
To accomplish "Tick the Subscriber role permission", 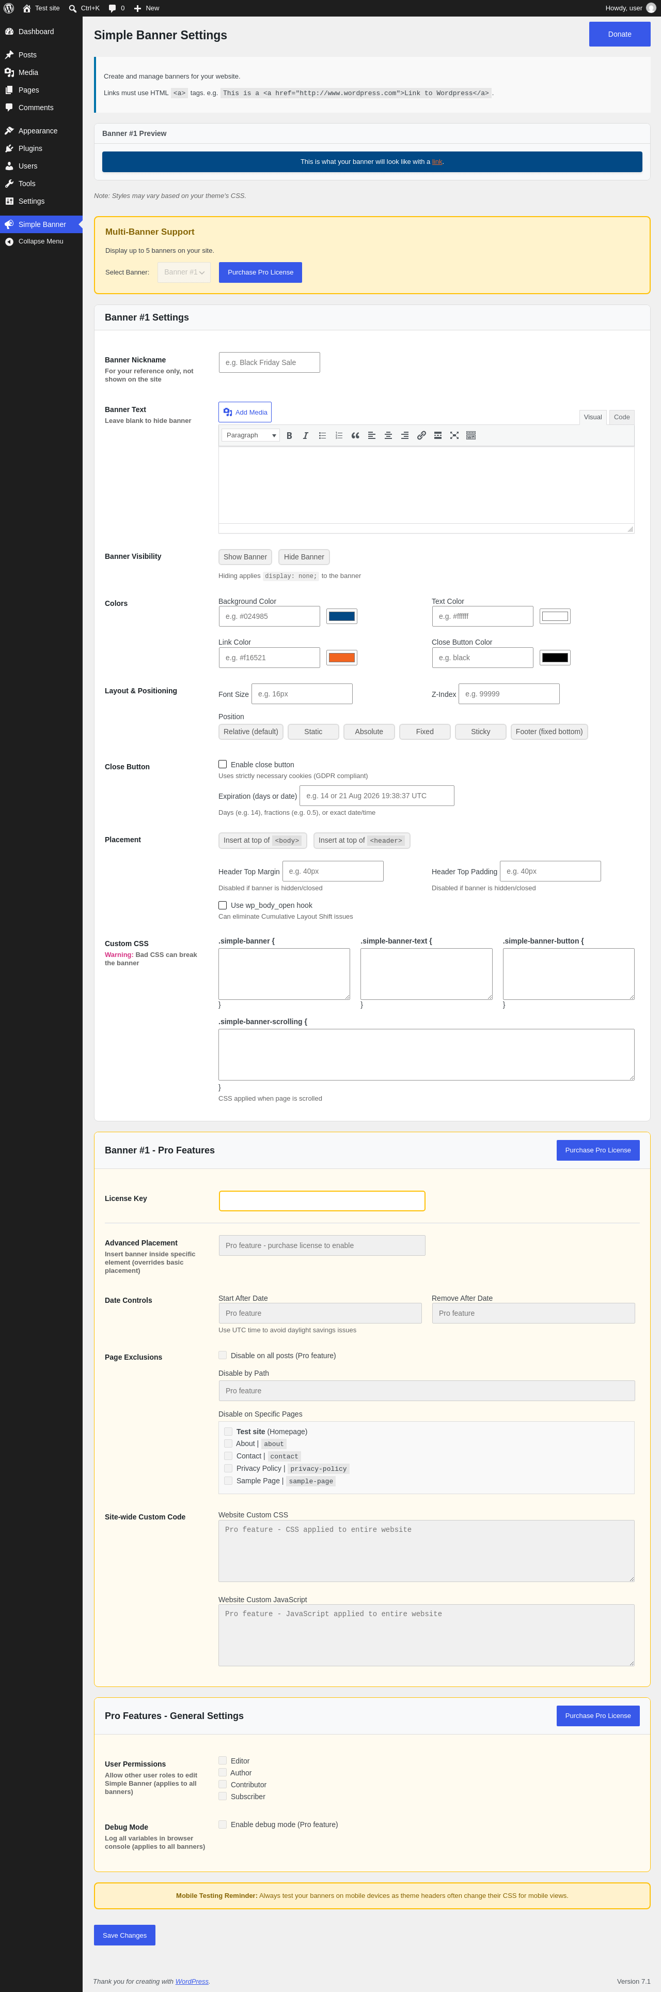I will (x=223, y=1796).
